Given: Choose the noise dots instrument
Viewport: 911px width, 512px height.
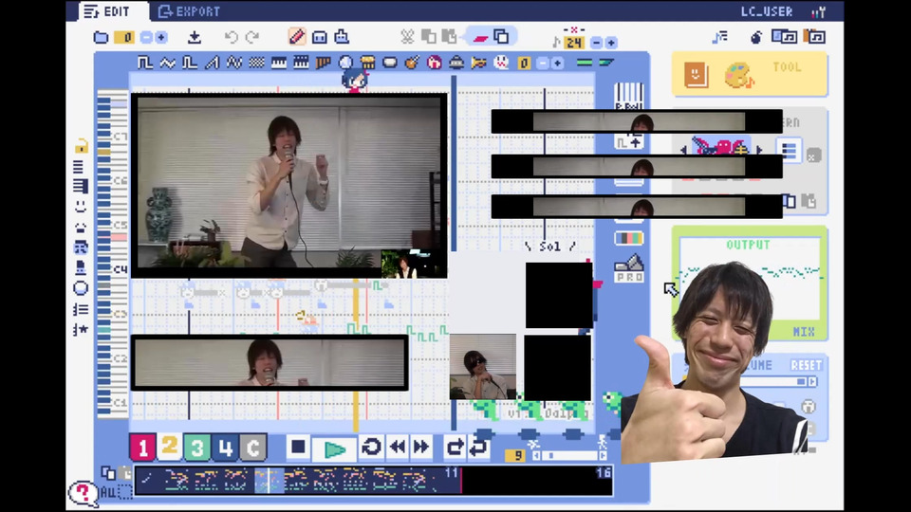Looking at the screenshot, I should click(x=256, y=63).
